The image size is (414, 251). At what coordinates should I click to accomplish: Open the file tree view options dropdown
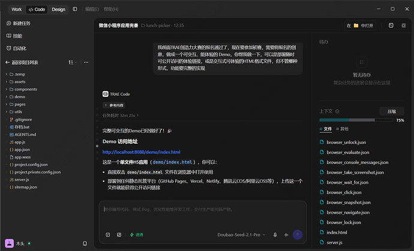(73, 62)
